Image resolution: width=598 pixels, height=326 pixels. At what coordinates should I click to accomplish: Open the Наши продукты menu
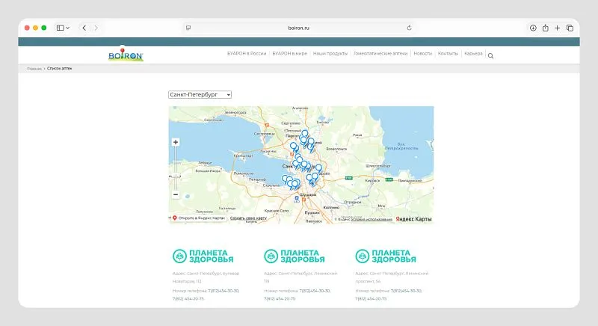coord(330,53)
